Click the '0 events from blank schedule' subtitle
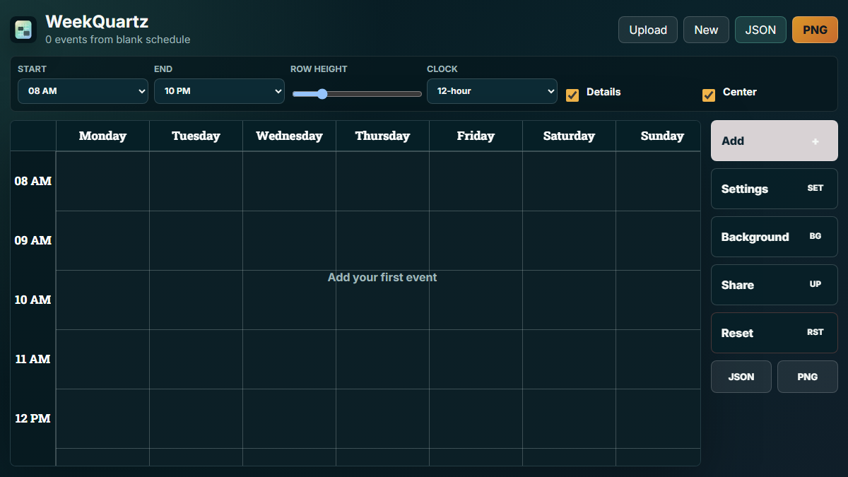Viewport: 848px width, 477px height. pos(118,40)
